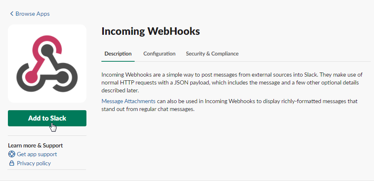374x181 pixels.
Task: Click the pink node of the webhook logo
Action: [x=30, y=76]
